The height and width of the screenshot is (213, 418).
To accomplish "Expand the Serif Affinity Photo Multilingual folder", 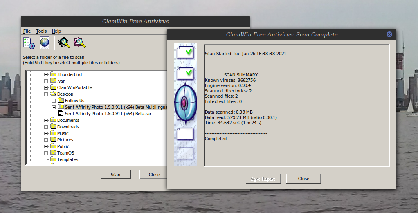I will tap(54, 107).
